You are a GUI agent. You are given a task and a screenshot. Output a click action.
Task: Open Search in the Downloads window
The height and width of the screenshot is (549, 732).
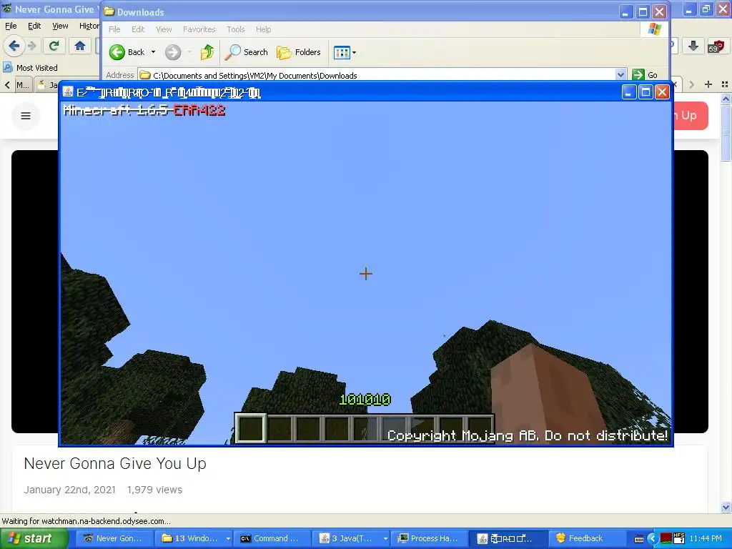(x=246, y=52)
